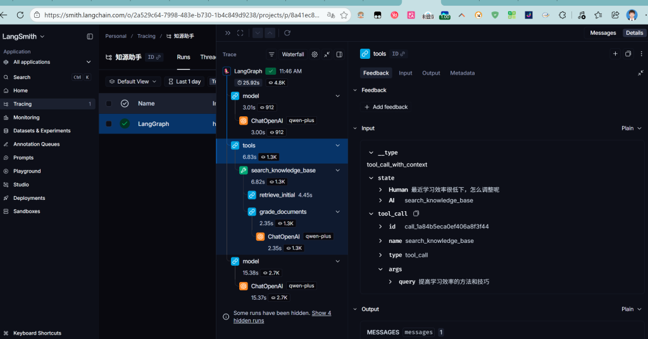
Task: Collapse the Feedback section
Action: point(355,90)
